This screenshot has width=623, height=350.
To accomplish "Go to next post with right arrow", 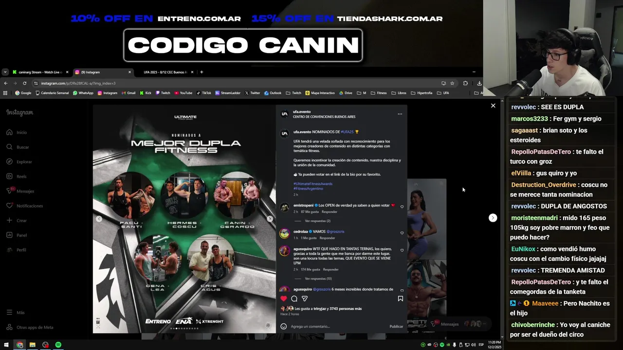I will [x=493, y=218].
